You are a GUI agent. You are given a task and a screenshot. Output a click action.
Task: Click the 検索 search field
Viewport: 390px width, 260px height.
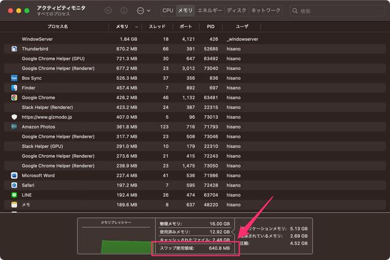click(x=336, y=11)
